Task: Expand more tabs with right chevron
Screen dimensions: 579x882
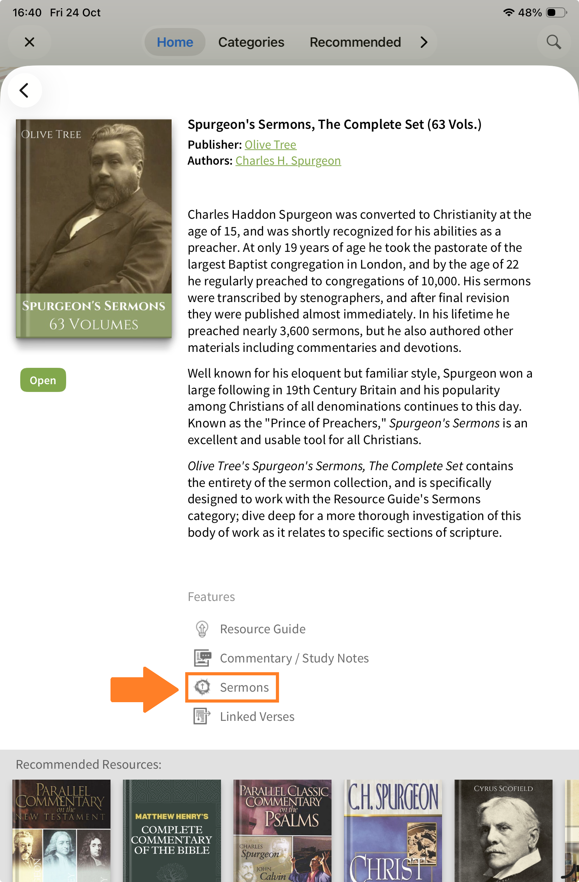Action: (424, 42)
